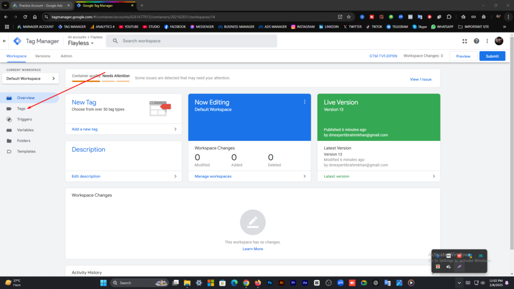Click the Manage workspaces chevron arrow
Image resolution: width=514 pixels, height=289 pixels.
pos(305,176)
